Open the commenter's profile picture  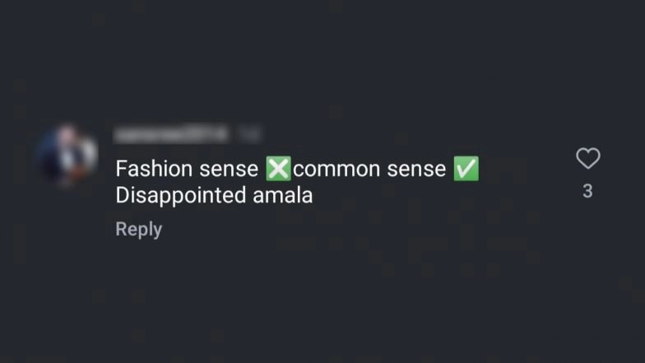pyautogui.click(x=69, y=155)
